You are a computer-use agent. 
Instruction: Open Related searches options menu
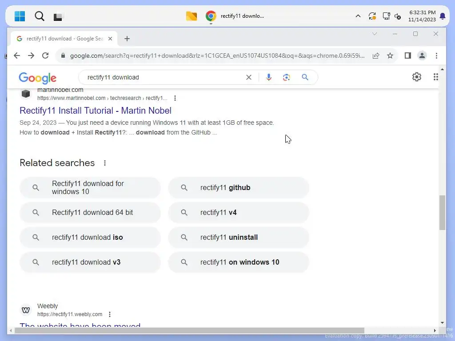(105, 163)
